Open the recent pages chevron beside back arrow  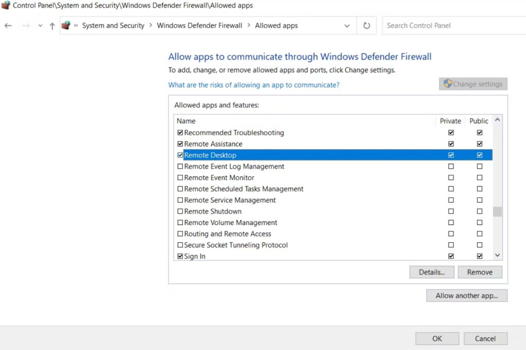(40, 25)
